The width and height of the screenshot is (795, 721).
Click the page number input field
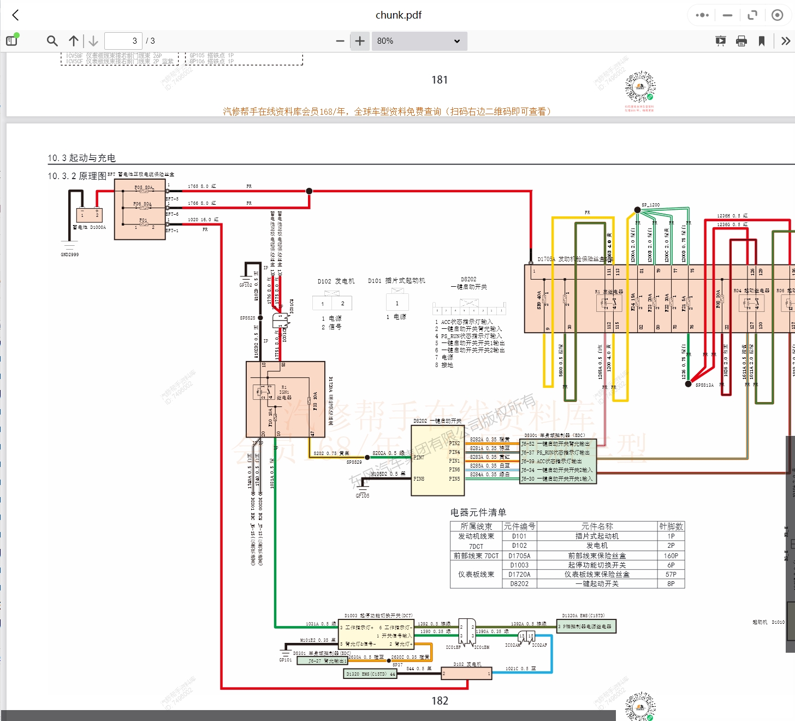point(123,41)
